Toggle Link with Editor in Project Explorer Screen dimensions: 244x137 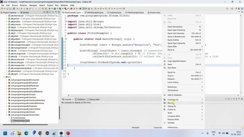coord(47,12)
